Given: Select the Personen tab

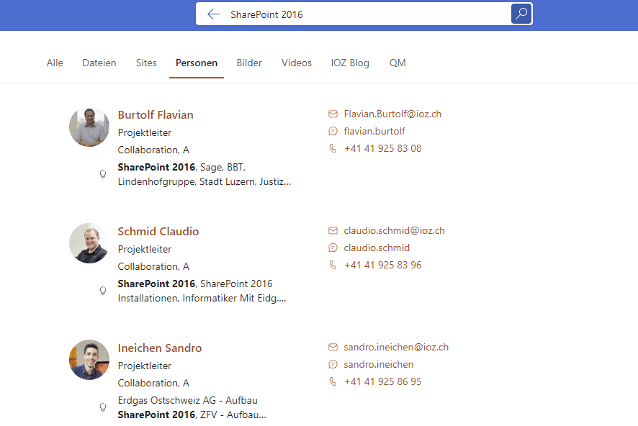Looking at the screenshot, I should [197, 63].
